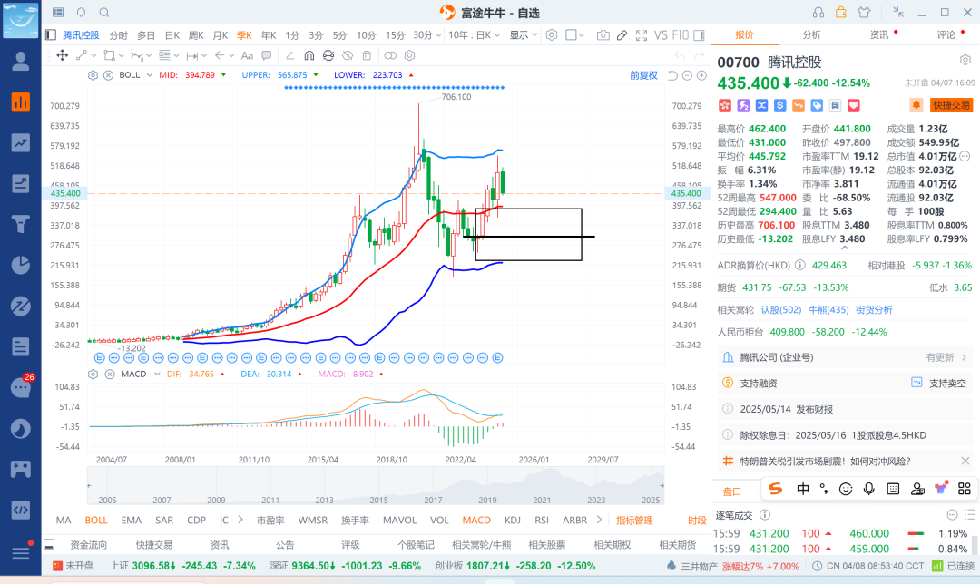The width and height of the screenshot is (980, 584).
Task: Click the 盘口 order book tab
Action: tap(732, 491)
